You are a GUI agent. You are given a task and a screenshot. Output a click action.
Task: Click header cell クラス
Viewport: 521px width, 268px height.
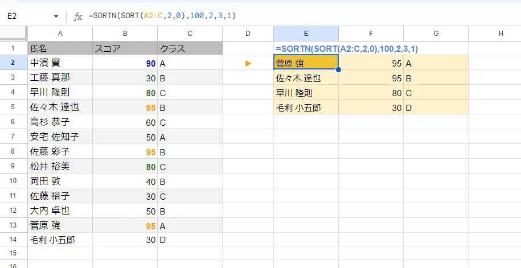[x=190, y=48]
